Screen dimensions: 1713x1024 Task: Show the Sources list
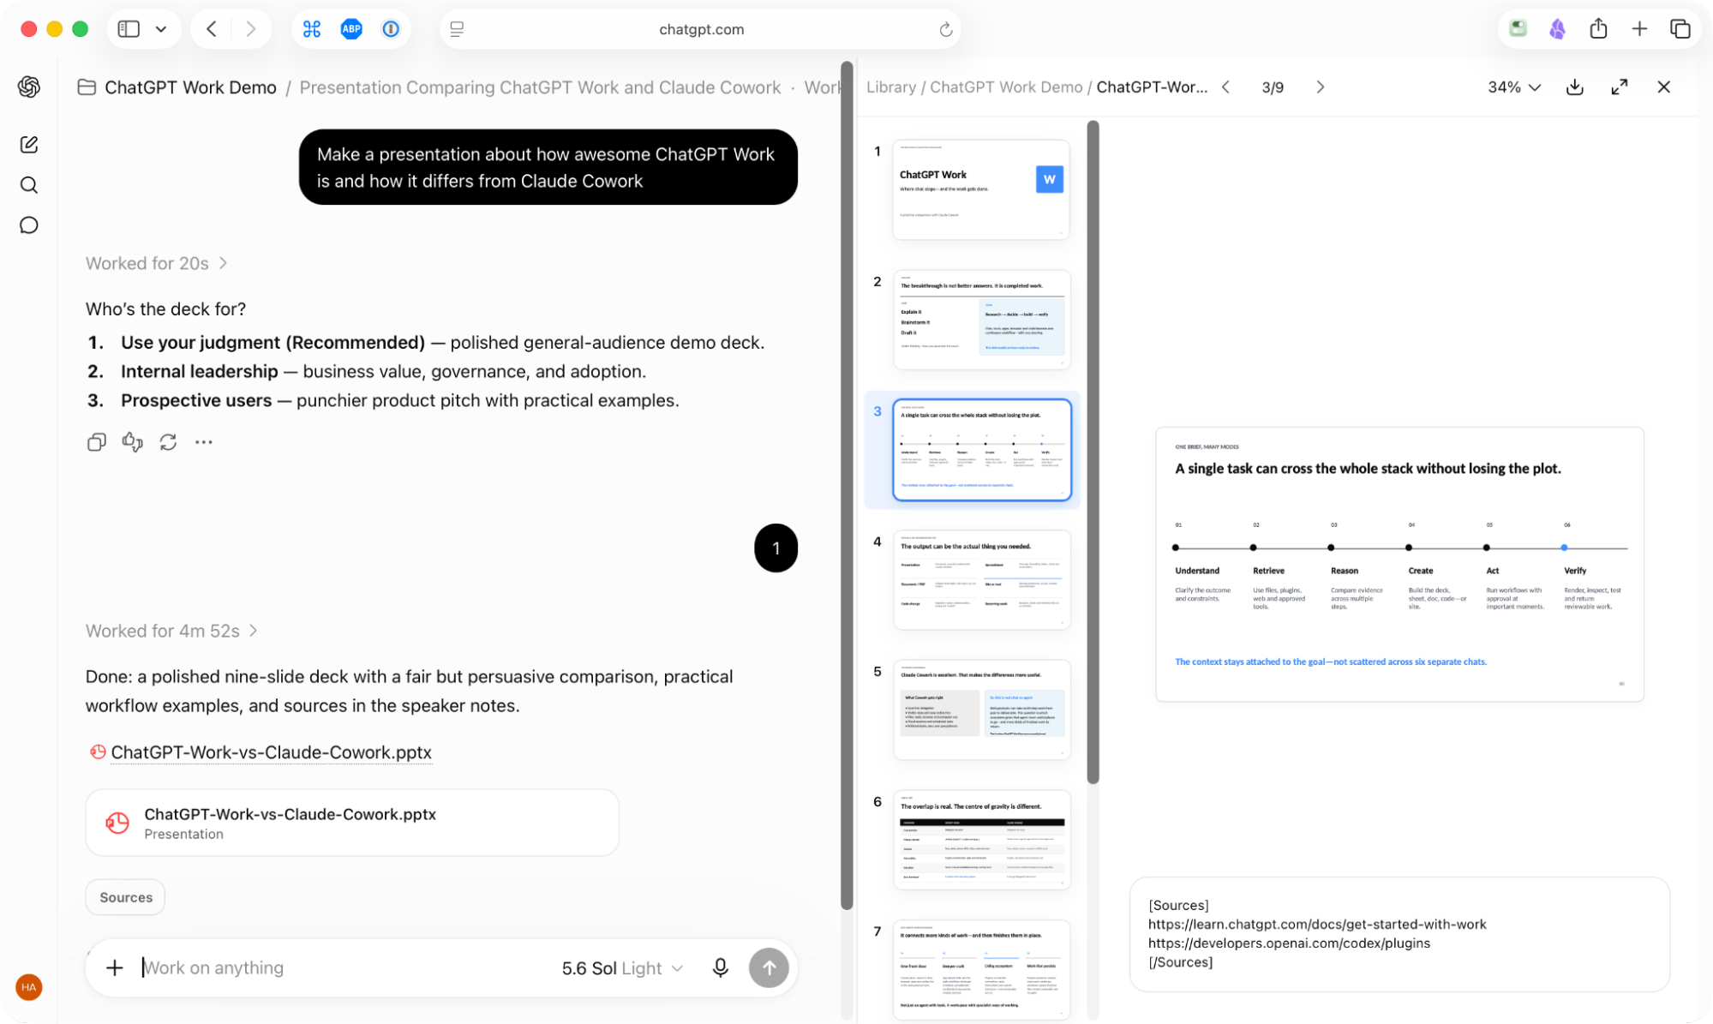pos(126,897)
